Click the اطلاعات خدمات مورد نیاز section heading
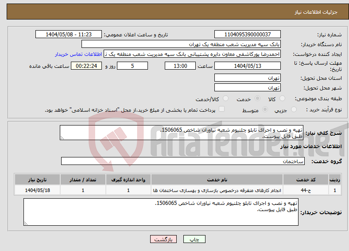This screenshot has height=251, width=349. click(311, 146)
